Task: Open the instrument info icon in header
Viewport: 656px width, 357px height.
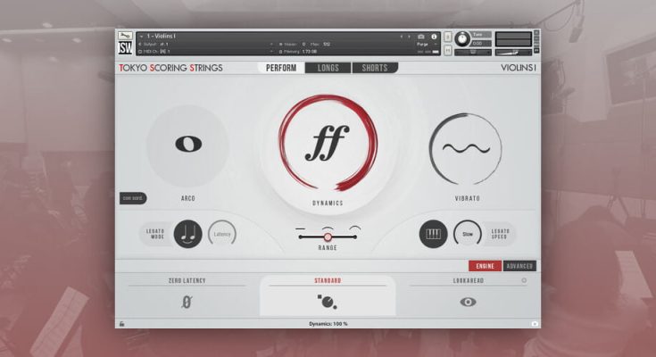Action: (435, 37)
